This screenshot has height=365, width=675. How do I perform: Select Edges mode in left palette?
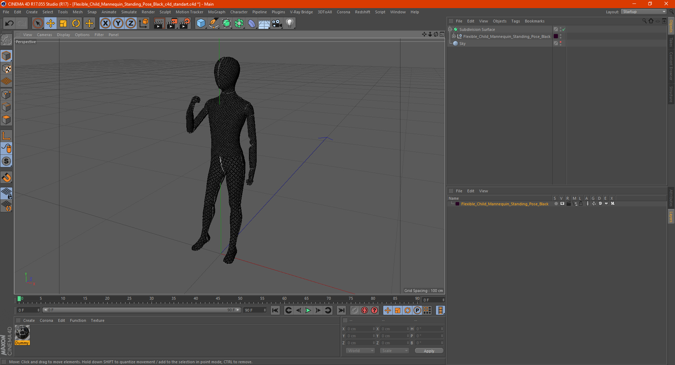6,107
